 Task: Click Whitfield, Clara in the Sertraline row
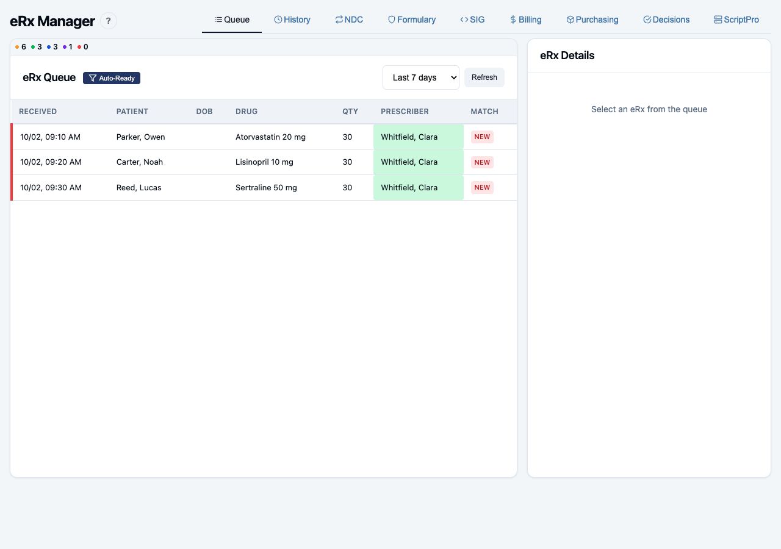point(419,188)
